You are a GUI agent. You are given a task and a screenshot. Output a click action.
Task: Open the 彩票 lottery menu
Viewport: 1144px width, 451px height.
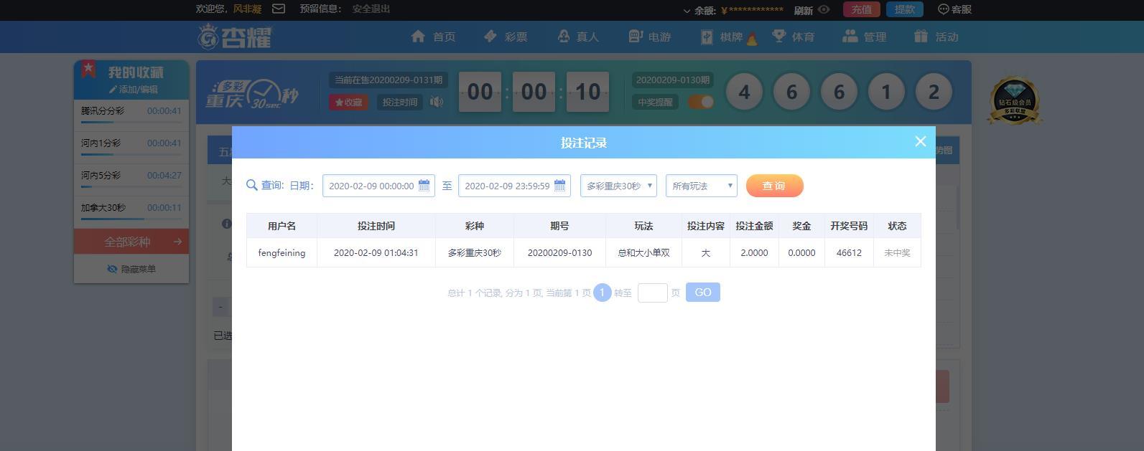point(506,37)
